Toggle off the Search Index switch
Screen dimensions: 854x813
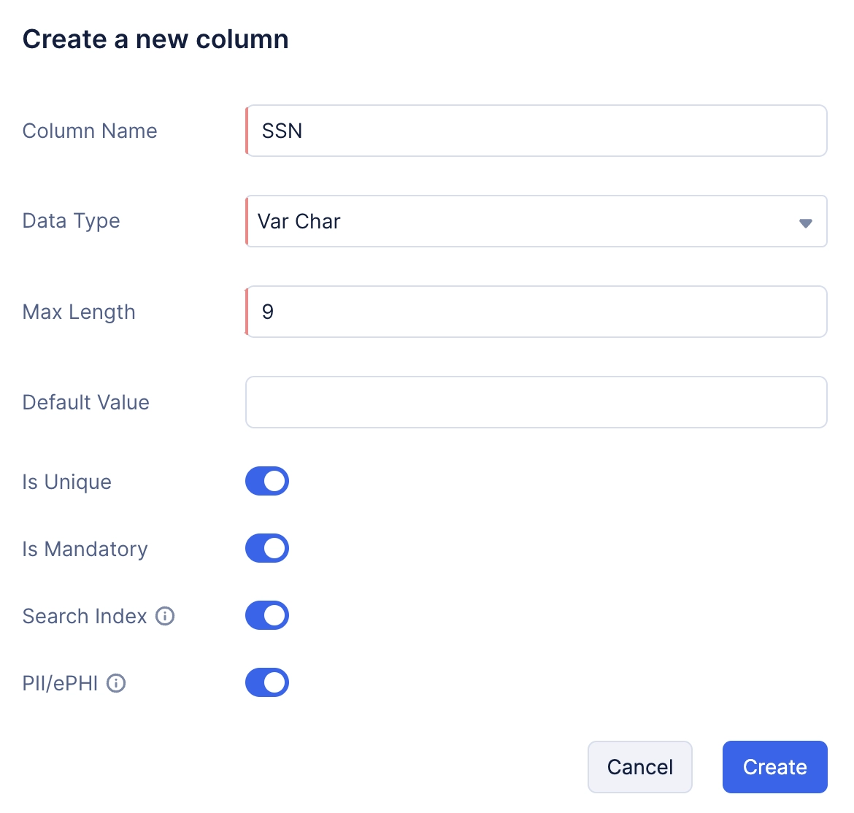click(267, 615)
